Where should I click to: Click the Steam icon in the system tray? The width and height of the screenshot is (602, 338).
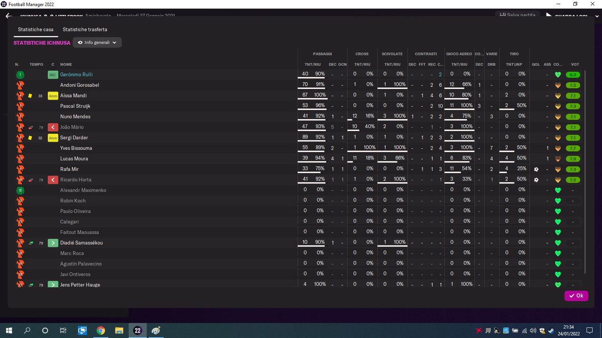coord(551,330)
